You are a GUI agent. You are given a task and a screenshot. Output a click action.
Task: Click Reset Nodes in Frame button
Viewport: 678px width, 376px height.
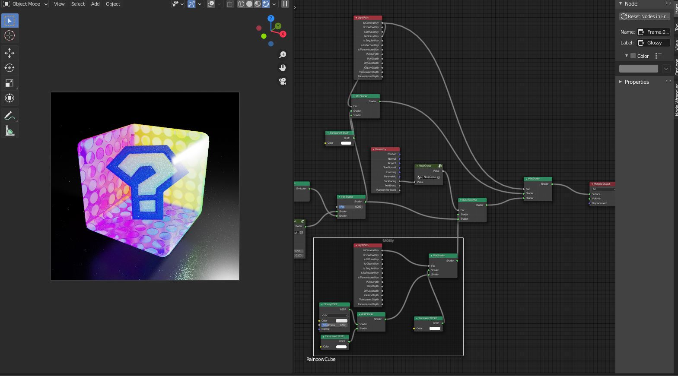[645, 16]
